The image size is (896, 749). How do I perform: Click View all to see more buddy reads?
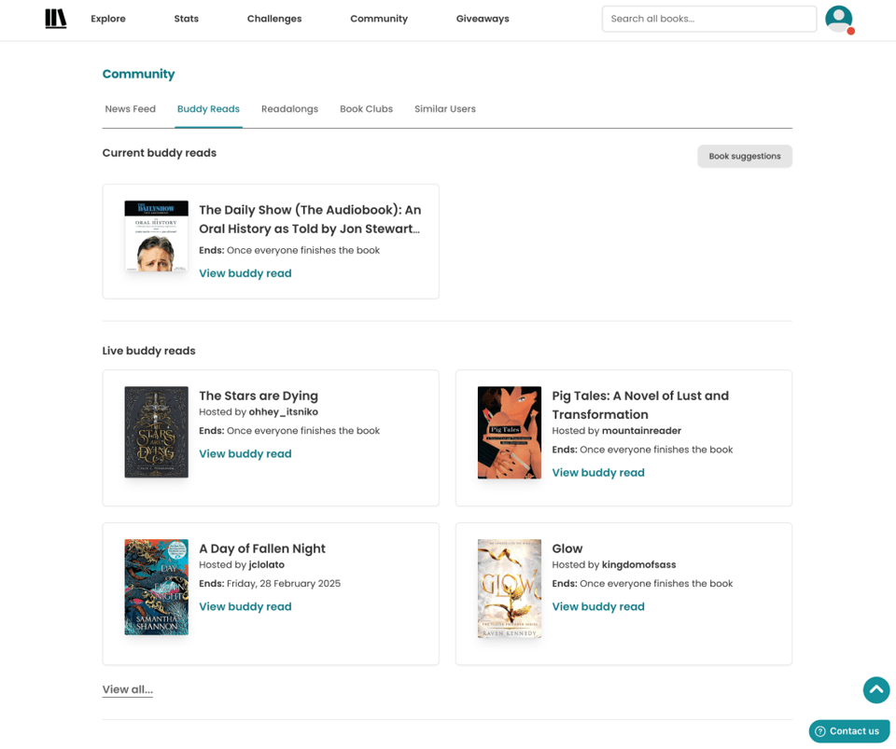coord(127,689)
